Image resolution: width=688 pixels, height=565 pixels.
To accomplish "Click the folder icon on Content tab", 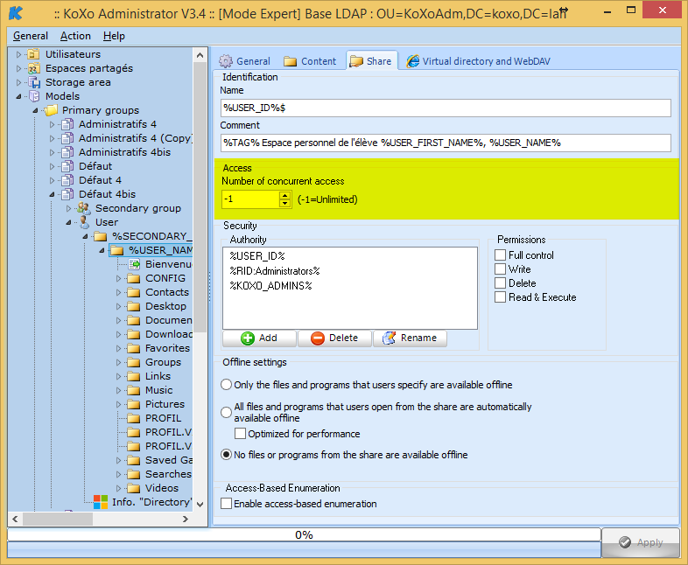I will 290,61.
